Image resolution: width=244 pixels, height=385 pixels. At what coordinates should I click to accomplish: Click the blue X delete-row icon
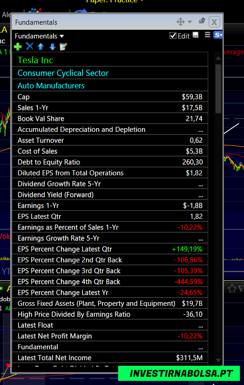(29, 46)
